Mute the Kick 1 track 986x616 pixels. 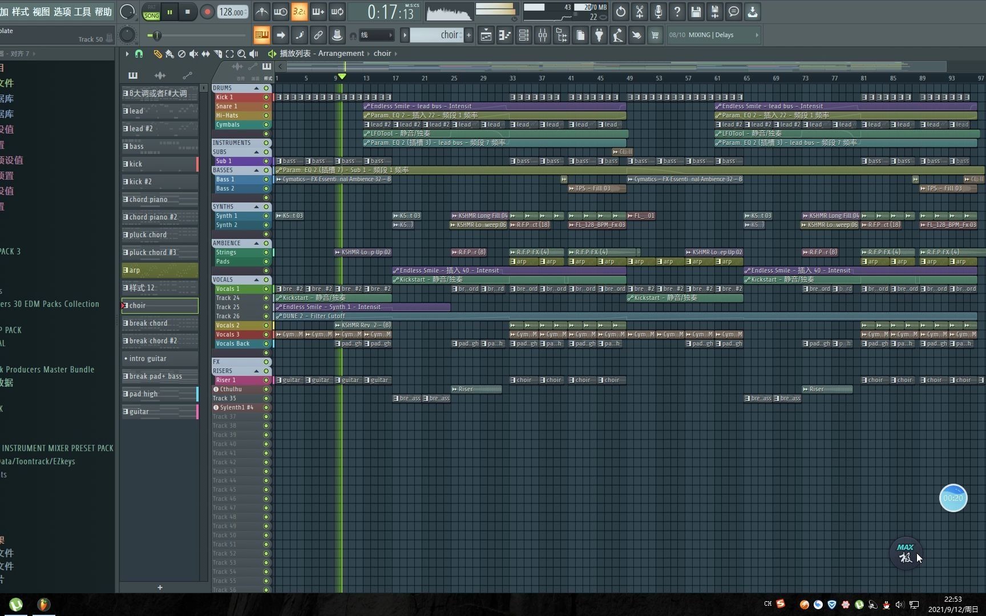pyautogui.click(x=266, y=97)
